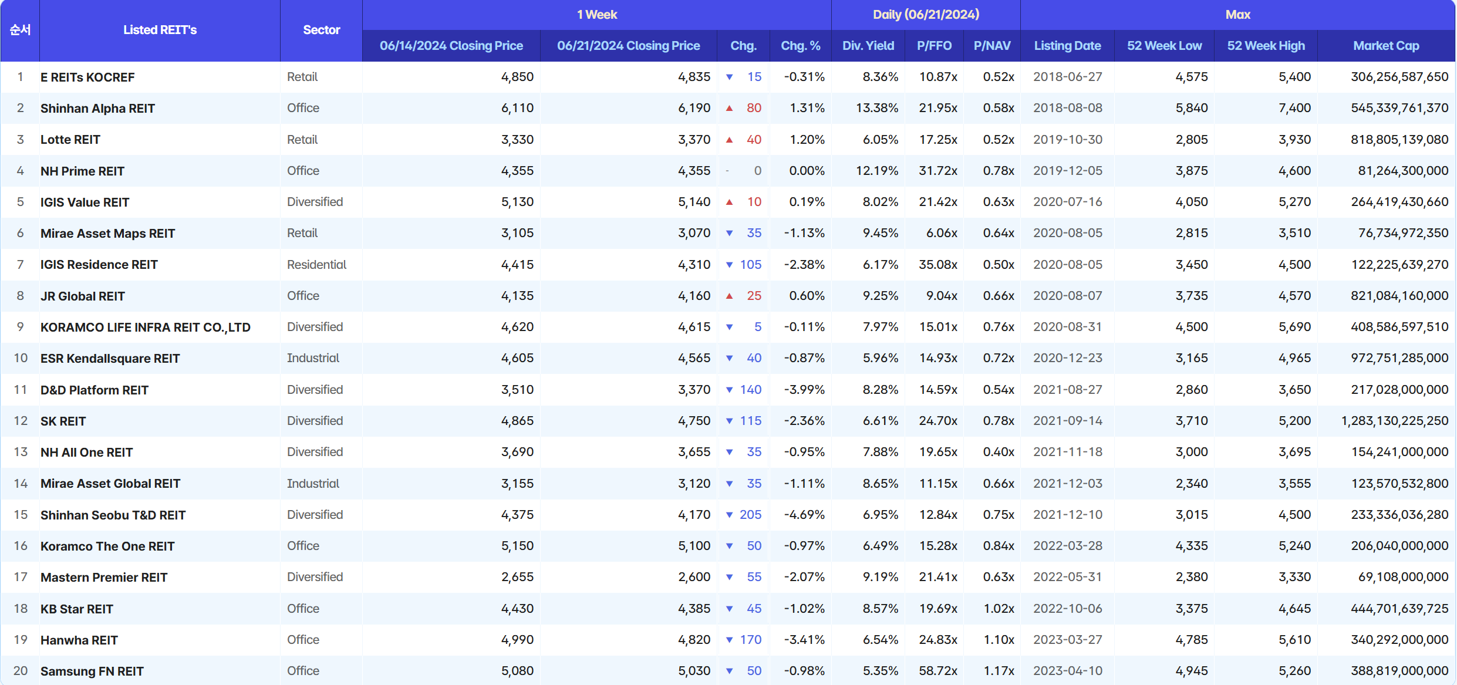Viewport: 1457px width, 685px height.
Task: Click the 13.38% dividend yield value
Action: pos(877,108)
